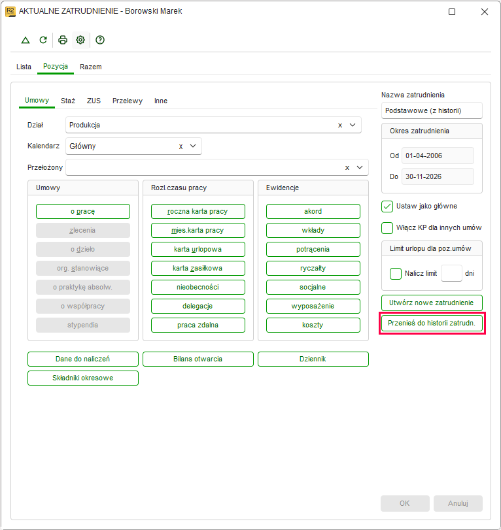This screenshot has width=501, height=530.
Task: Select the Pozycja tab
Action: 56,66
